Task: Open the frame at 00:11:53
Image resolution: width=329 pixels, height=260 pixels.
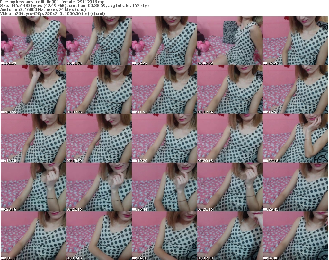Action: point(164,89)
